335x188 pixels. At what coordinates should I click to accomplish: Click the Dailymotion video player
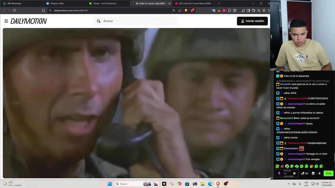tap(136, 103)
